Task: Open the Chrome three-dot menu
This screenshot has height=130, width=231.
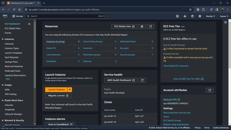Action: [228, 10]
